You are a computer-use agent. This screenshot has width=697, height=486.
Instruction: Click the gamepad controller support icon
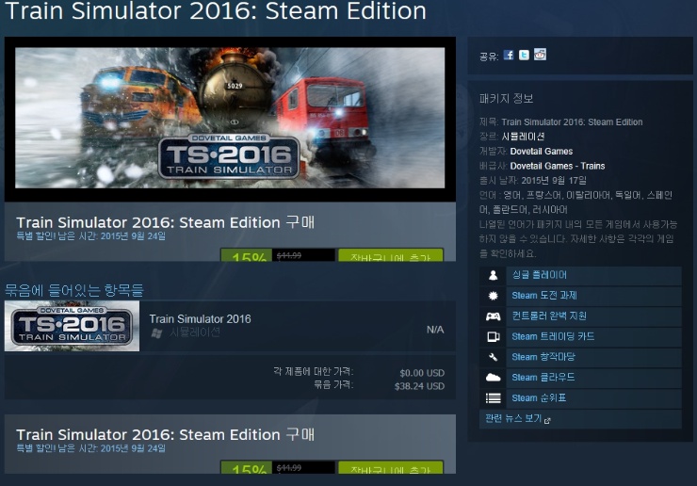coord(493,316)
